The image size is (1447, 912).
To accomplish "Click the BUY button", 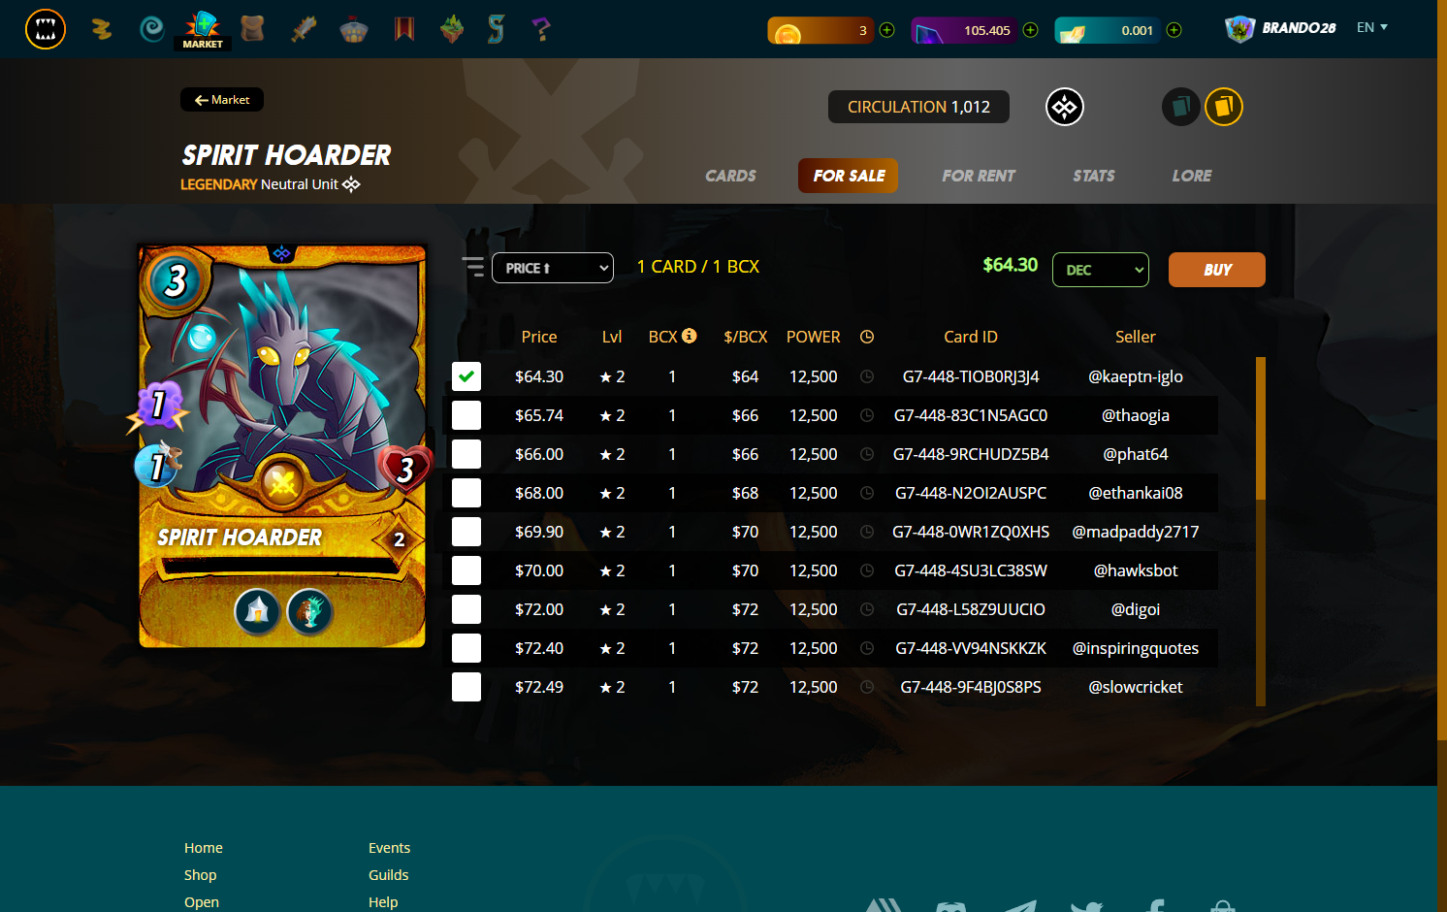I will (x=1217, y=270).
